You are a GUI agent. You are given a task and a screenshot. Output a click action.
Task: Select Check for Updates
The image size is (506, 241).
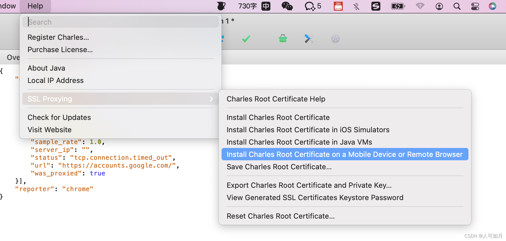(59, 117)
